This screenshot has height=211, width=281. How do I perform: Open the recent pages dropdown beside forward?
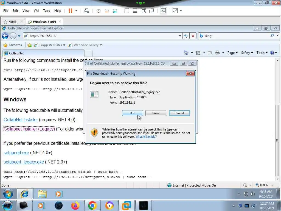[19, 36]
